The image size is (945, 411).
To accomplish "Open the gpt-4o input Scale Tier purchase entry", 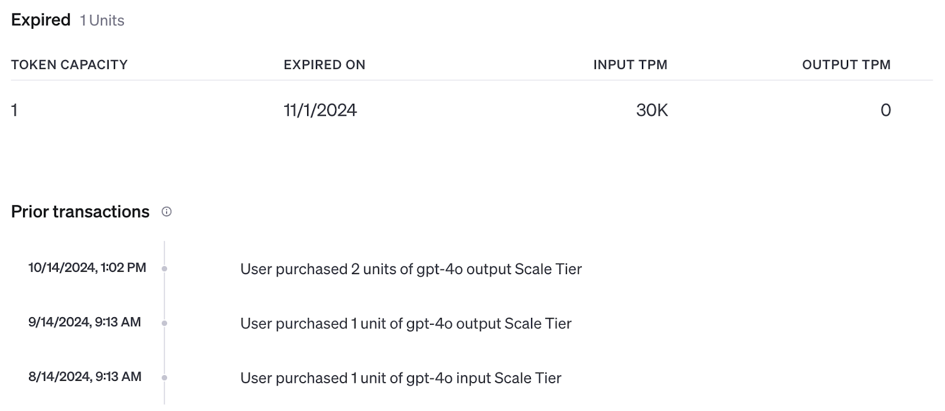I will (x=400, y=378).
